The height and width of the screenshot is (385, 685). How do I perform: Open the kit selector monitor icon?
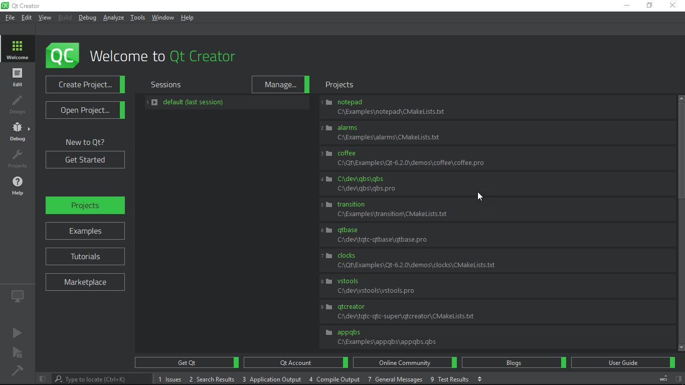tap(18, 296)
